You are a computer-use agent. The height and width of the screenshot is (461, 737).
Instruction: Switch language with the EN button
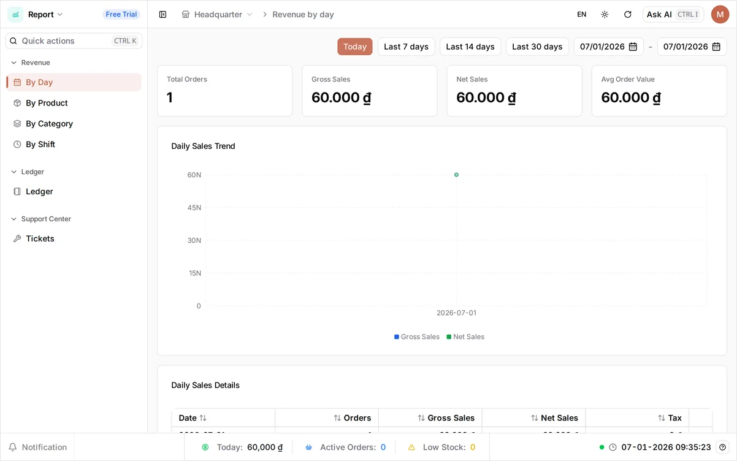[582, 14]
